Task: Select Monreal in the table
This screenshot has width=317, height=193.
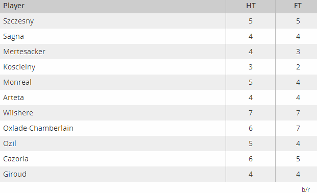Action: point(17,82)
